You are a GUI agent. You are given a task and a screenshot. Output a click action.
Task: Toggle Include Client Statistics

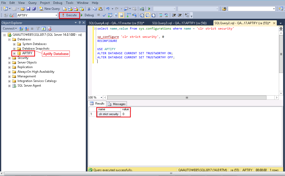pyautogui.click(x=134, y=15)
